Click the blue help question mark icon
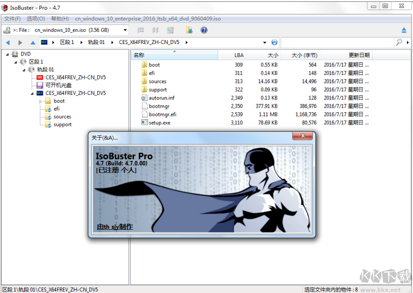This screenshot has width=413, height=293. point(204,30)
